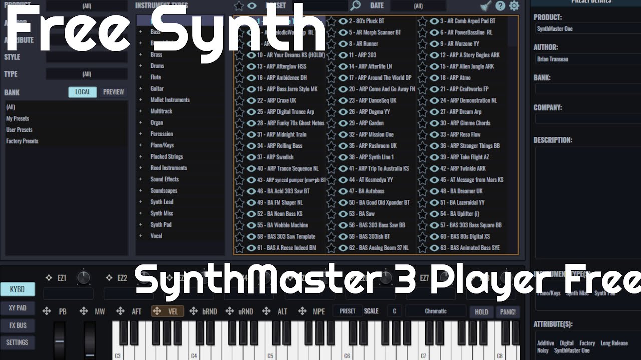Click the MW mod wheel

tap(90, 340)
